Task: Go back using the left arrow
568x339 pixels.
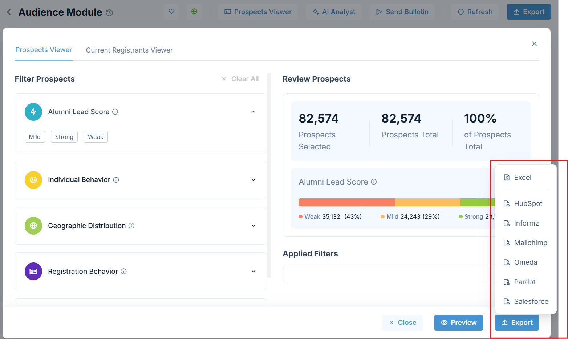Action: 9,12
